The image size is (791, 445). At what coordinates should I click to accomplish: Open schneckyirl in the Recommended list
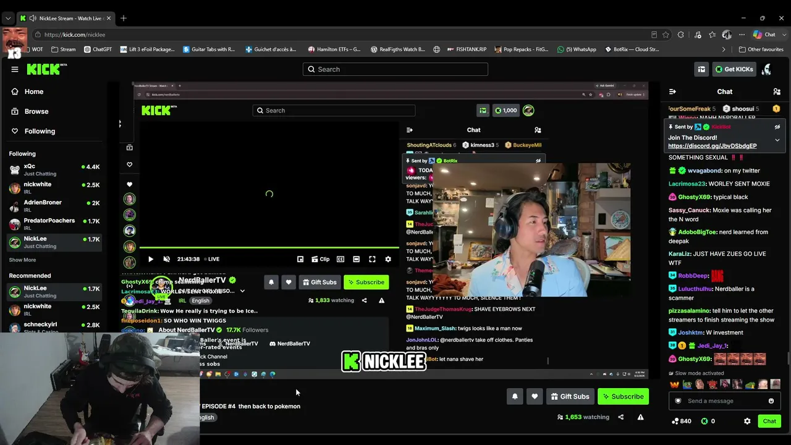[54, 328]
